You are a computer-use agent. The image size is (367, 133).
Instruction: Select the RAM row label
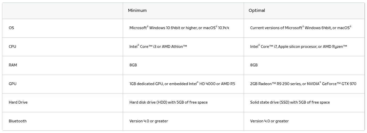coord(13,65)
